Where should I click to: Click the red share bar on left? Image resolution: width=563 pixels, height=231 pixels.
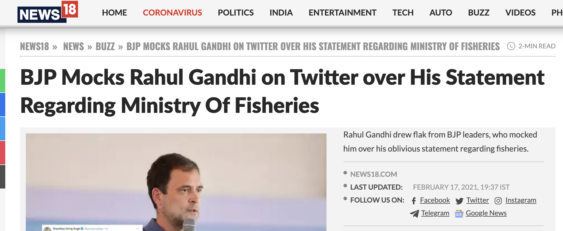pyautogui.click(x=3, y=152)
